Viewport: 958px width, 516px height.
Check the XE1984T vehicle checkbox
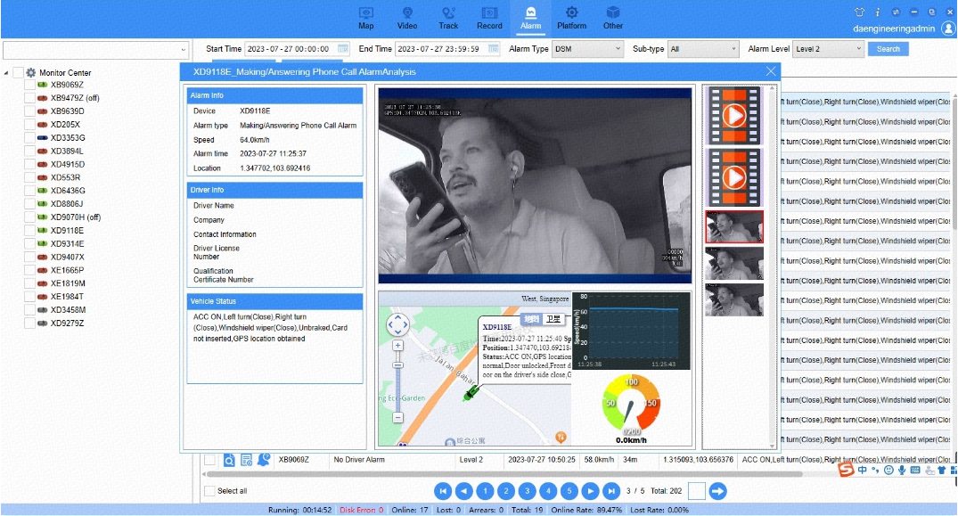29,297
